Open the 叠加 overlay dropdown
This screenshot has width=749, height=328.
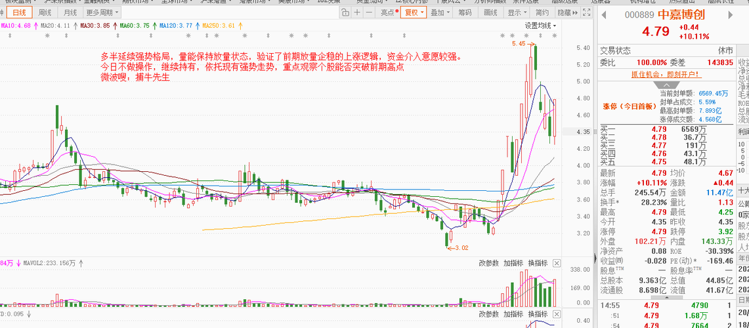pos(439,13)
